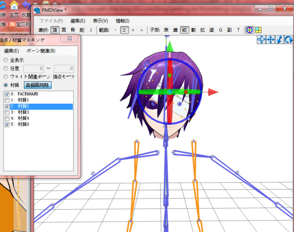Screen dimensions: 294x232
Task: Open 拡 sub-window button
Action: coord(203,30)
